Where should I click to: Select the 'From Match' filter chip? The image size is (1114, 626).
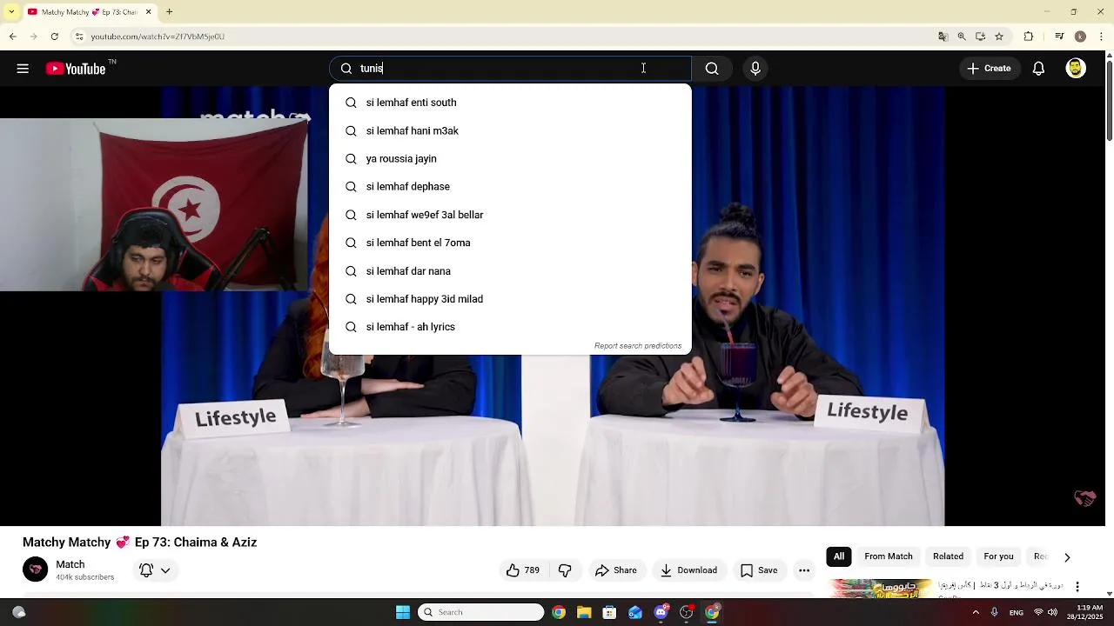click(x=889, y=556)
